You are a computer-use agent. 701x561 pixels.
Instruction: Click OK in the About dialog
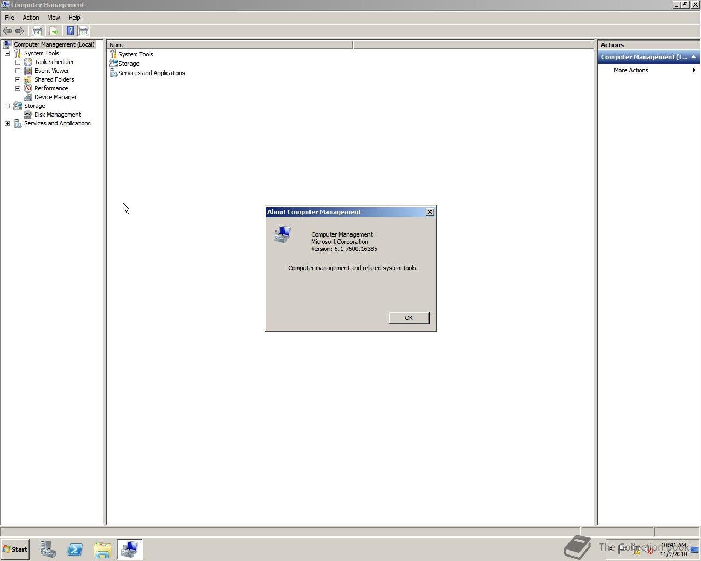pos(409,318)
